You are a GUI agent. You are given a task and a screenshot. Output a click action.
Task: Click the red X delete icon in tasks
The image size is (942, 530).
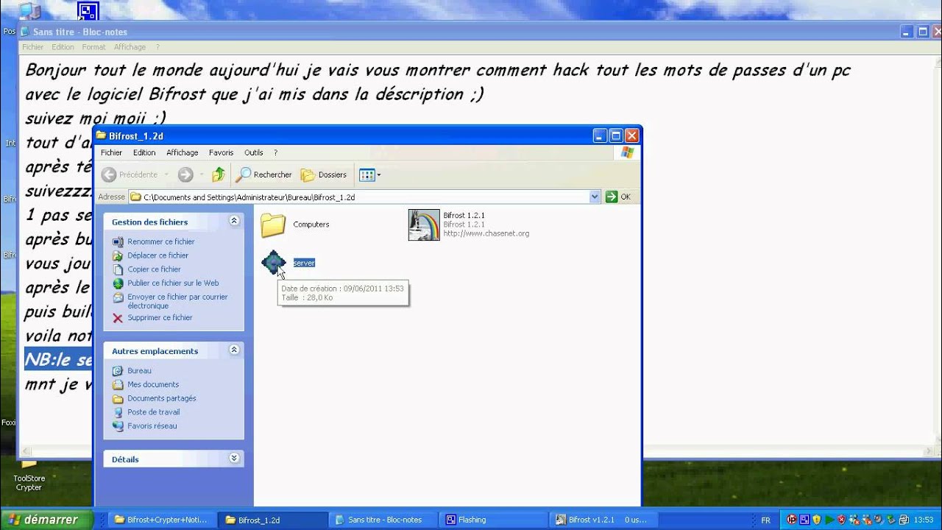(118, 318)
